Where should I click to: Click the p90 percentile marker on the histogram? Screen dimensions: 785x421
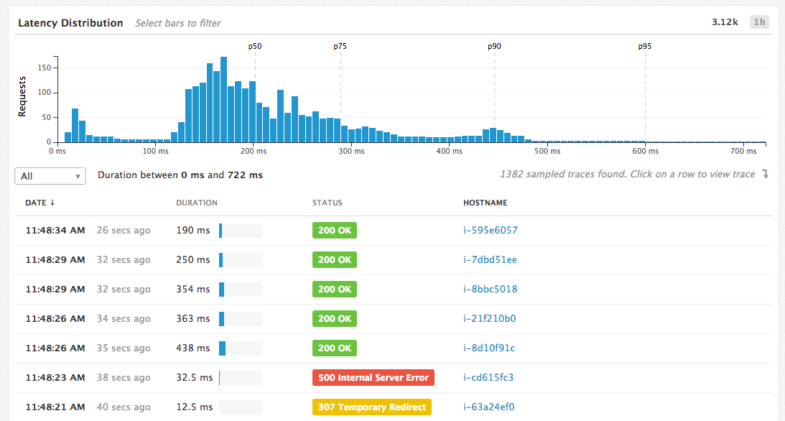(x=493, y=46)
